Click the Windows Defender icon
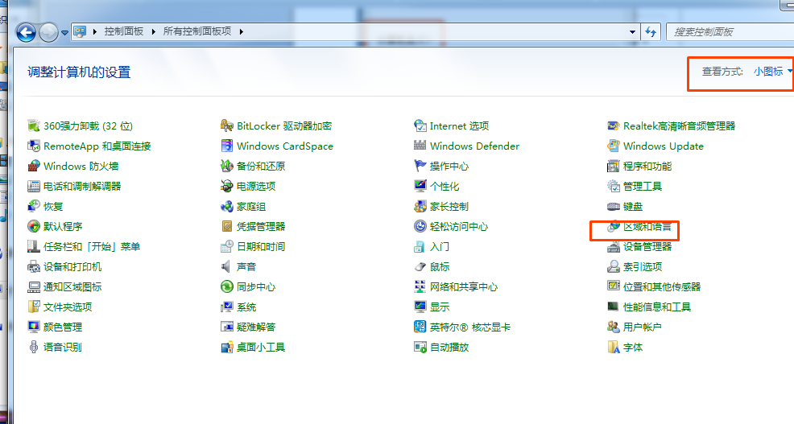The width and height of the screenshot is (794, 424). [420, 146]
